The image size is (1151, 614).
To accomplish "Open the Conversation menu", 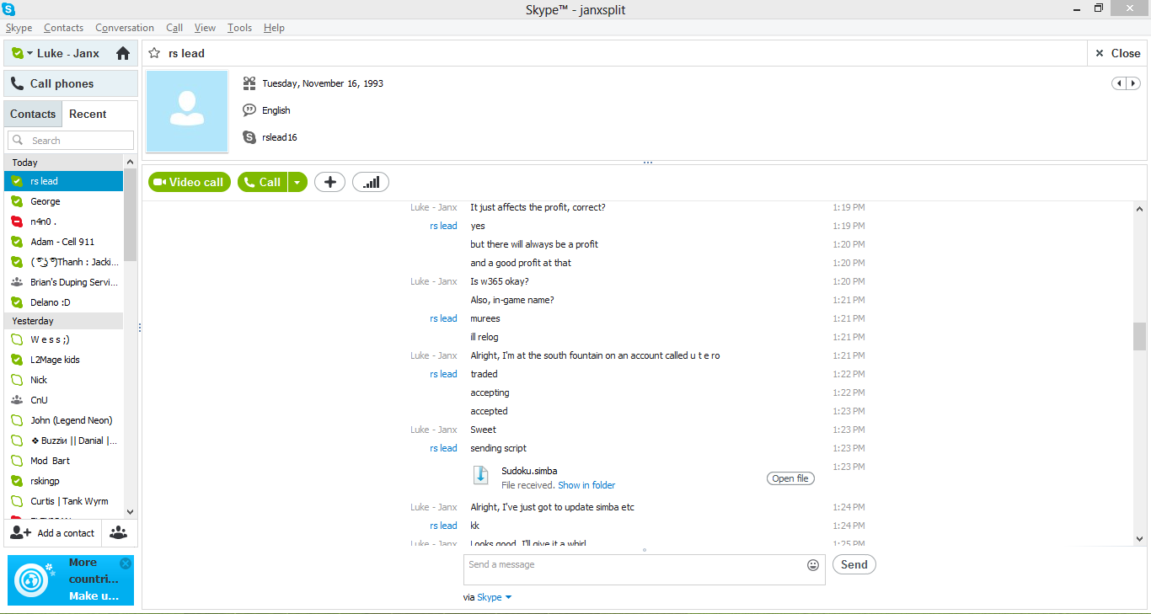I will [x=125, y=28].
